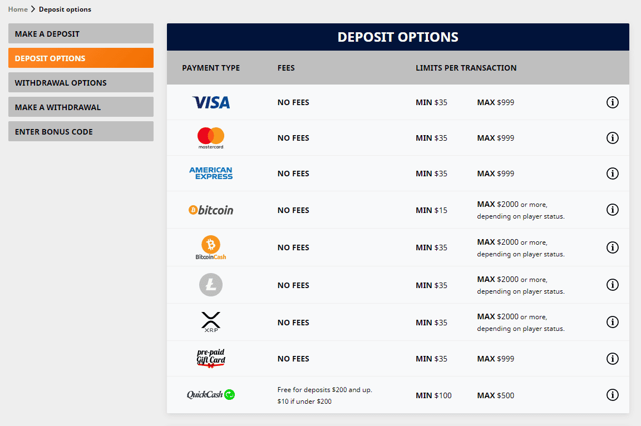
Task: Click the BitcoinCash logo
Action: pyautogui.click(x=211, y=247)
